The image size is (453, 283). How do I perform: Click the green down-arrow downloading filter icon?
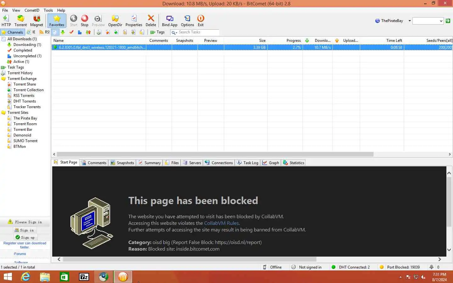pos(63,32)
